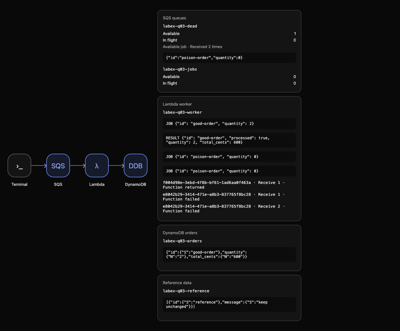This screenshot has width=400, height=331.
Task: Click the Terminal label under the node
Action: [x=19, y=185]
